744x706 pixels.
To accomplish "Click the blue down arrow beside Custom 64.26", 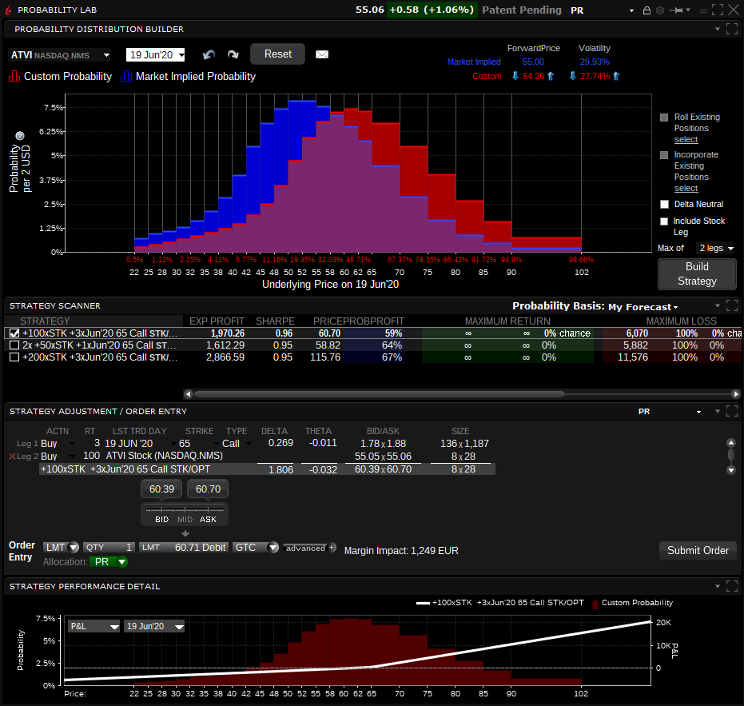I will pyautogui.click(x=515, y=76).
